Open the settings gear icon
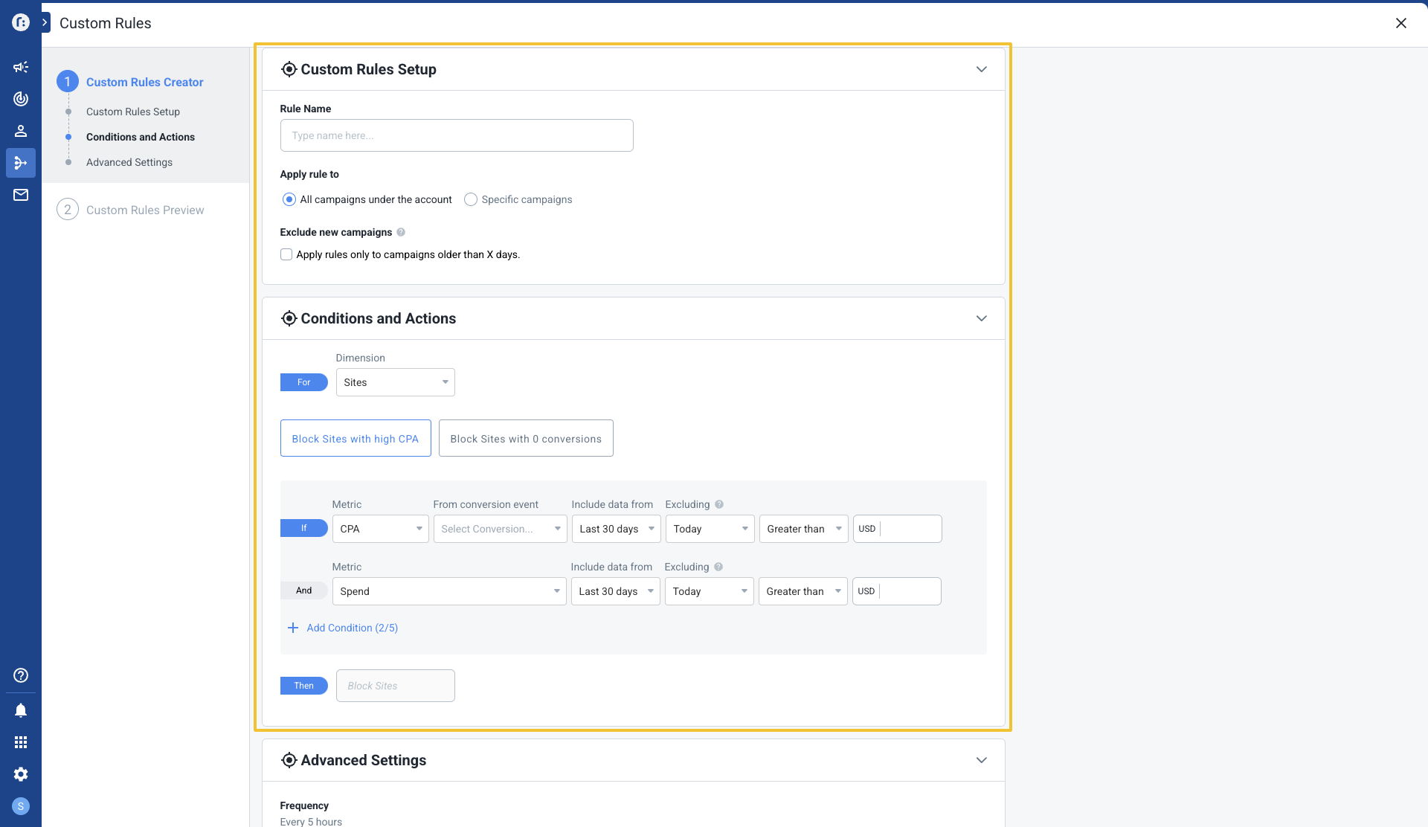The height and width of the screenshot is (827, 1428). pos(21,774)
